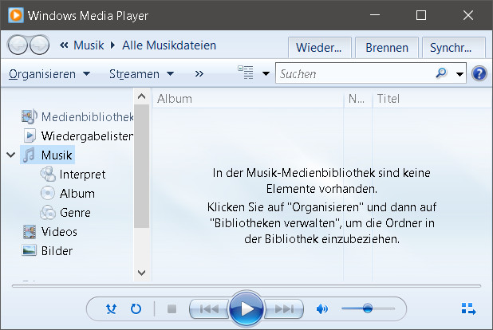
Task: Click the Genre discs icon
Action: (48, 213)
